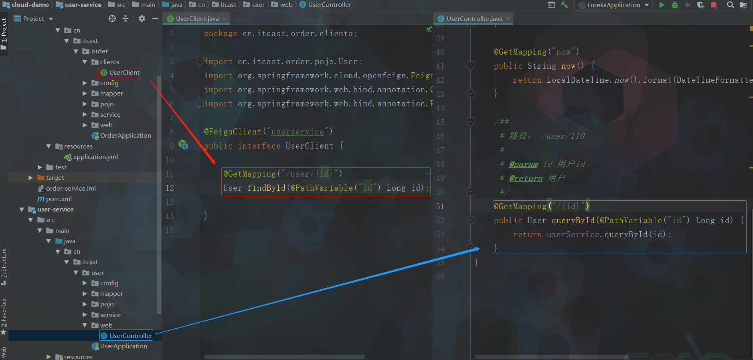This screenshot has height=360, width=753.
Task: Click the Feign gutter icon on line 9
Action: click(x=183, y=144)
